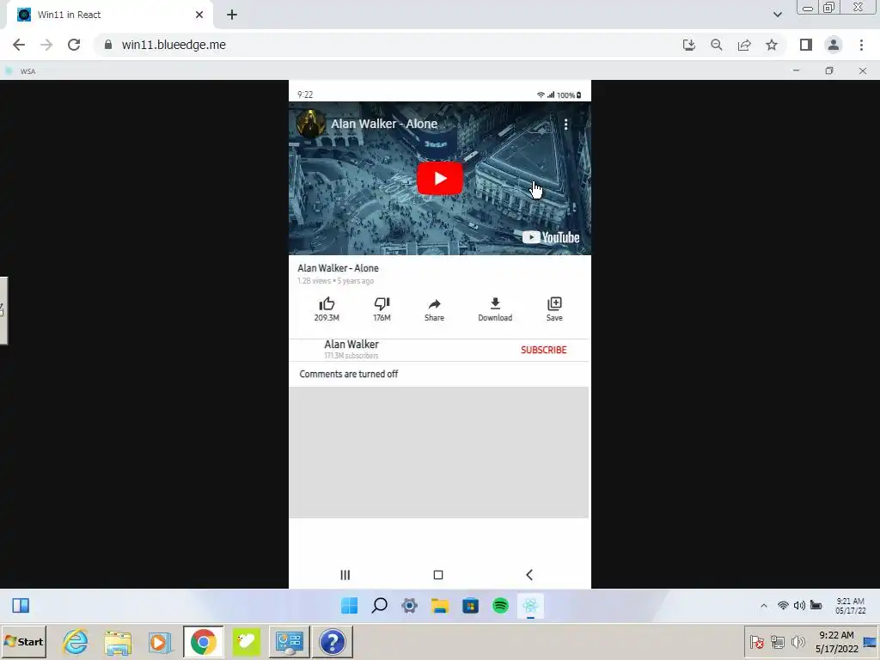Dislike the video with thumbs down
The height and width of the screenshot is (660, 880).
(382, 309)
